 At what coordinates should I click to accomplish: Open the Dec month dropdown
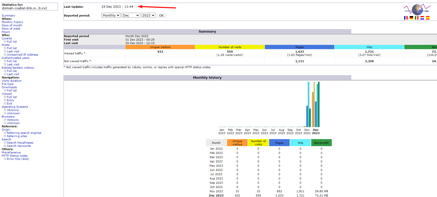tap(131, 16)
